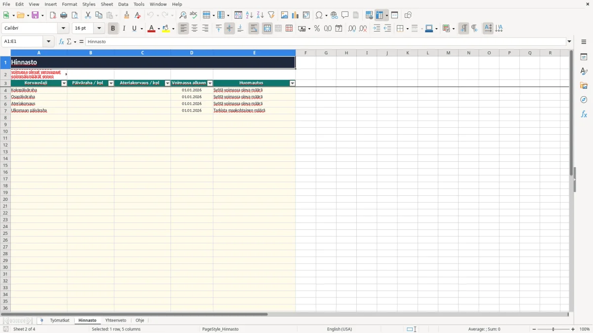This screenshot has width=593, height=333.
Task: Insert chart icon in toolbar
Action: 296,15
